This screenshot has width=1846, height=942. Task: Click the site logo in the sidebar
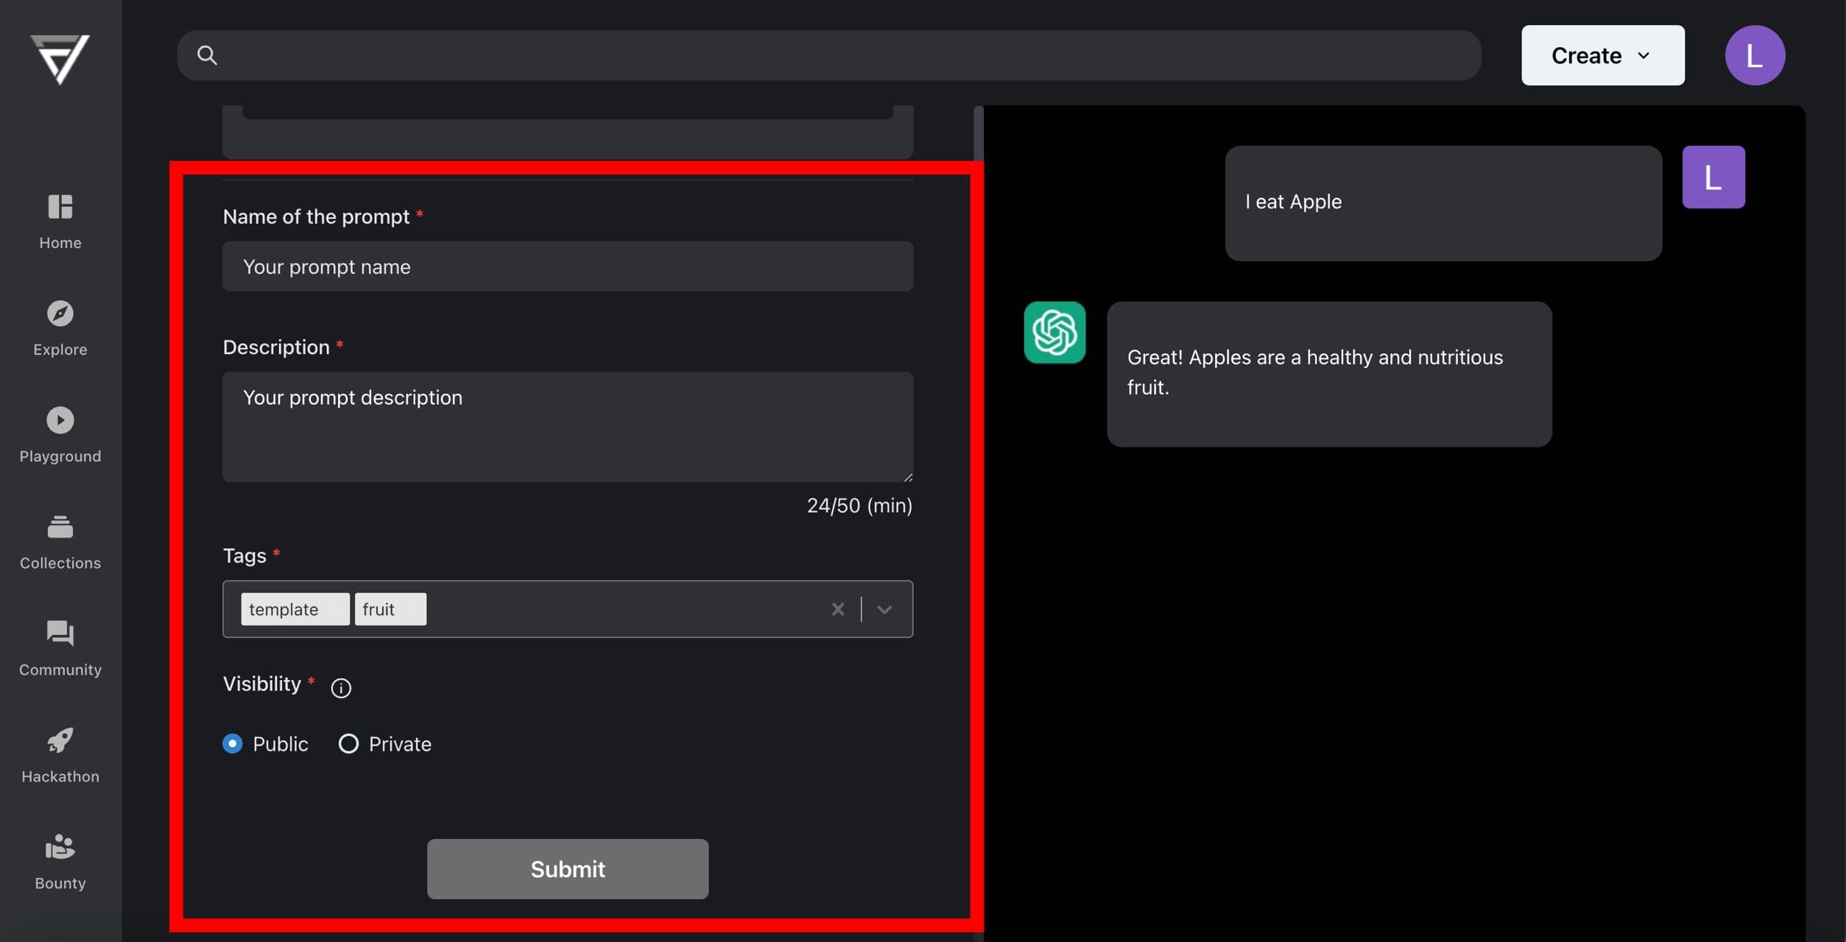(60, 59)
